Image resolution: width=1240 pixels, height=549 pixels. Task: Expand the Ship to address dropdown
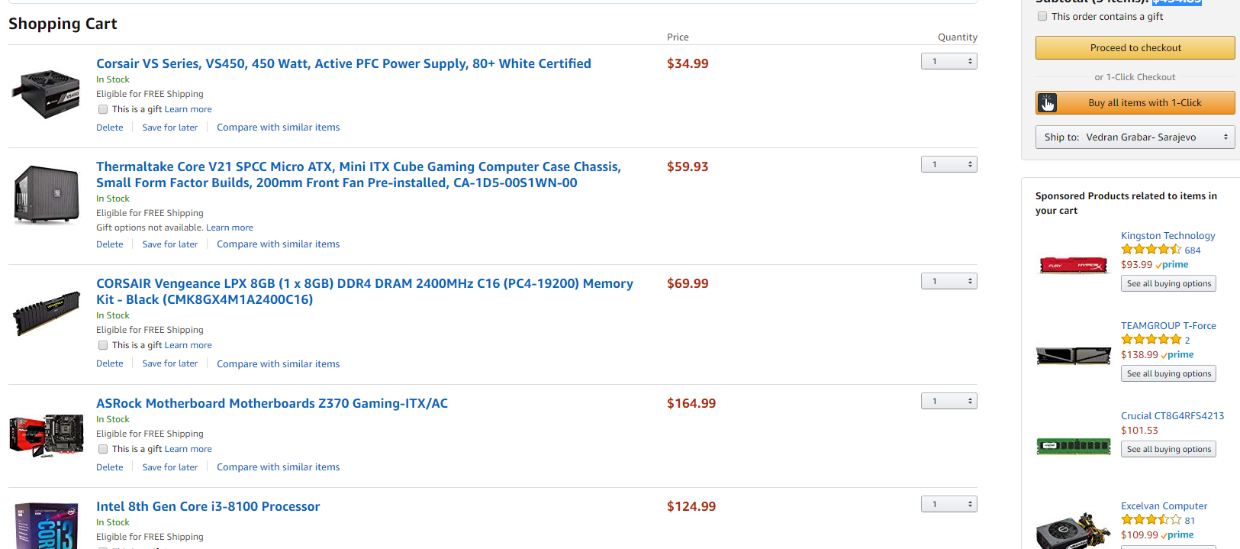coord(1135,137)
